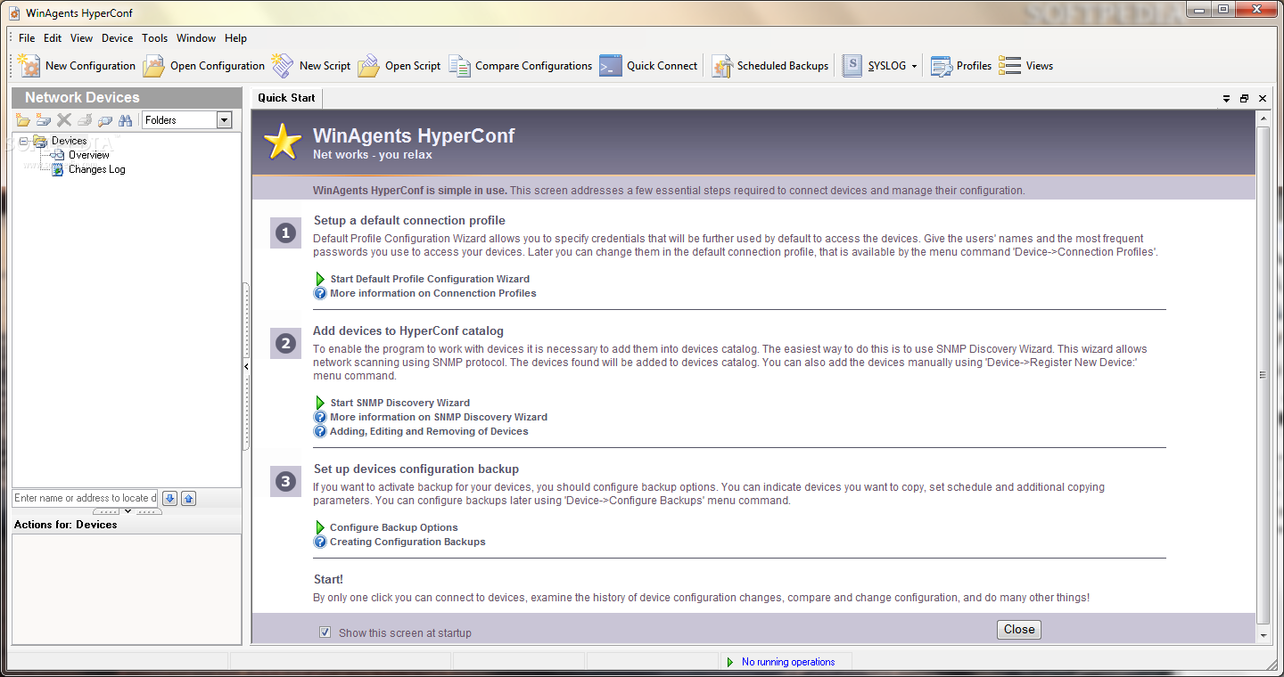This screenshot has height=677, width=1284.
Task: Click the Open Configuration folder icon
Action: tap(154, 66)
